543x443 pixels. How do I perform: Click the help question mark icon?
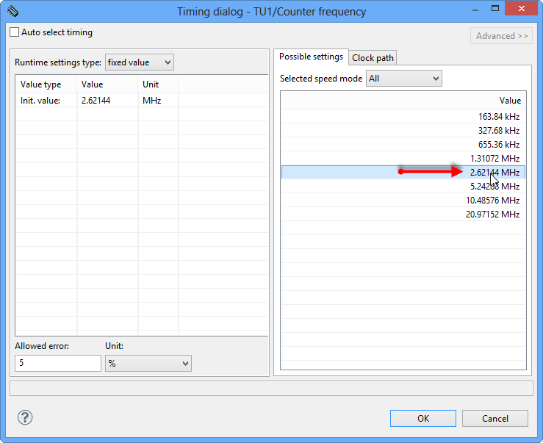tap(25, 418)
